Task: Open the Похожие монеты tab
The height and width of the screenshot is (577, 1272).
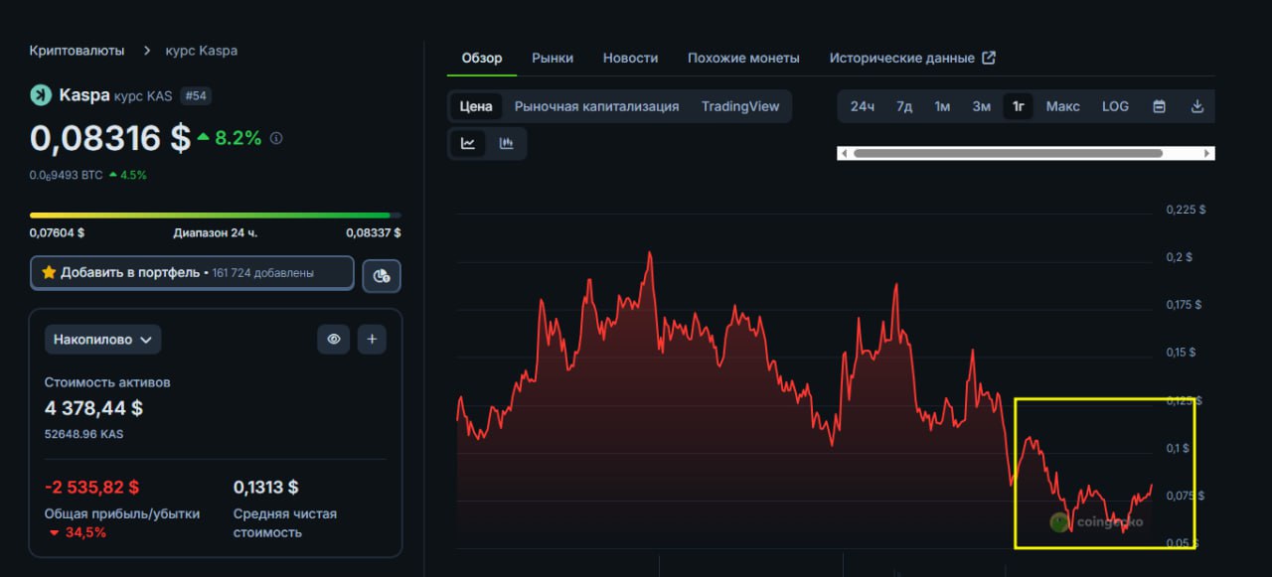Action: [x=743, y=58]
